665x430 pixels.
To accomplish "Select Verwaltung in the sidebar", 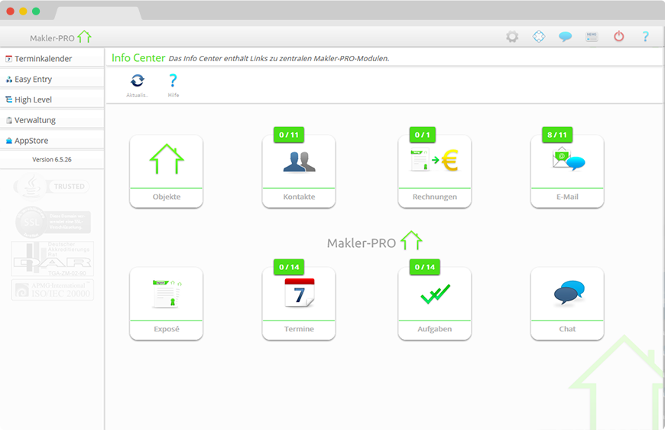I will tap(52, 120).
